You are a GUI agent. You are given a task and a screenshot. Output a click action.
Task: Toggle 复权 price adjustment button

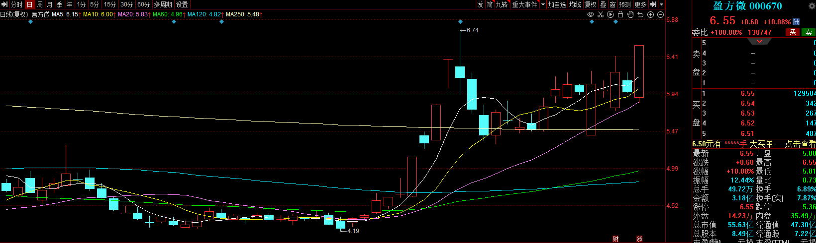click(590, 4)
